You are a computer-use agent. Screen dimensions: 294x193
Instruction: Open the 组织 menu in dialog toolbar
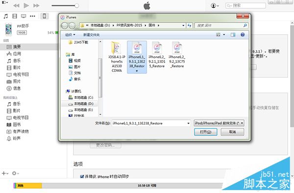point(70,35)
